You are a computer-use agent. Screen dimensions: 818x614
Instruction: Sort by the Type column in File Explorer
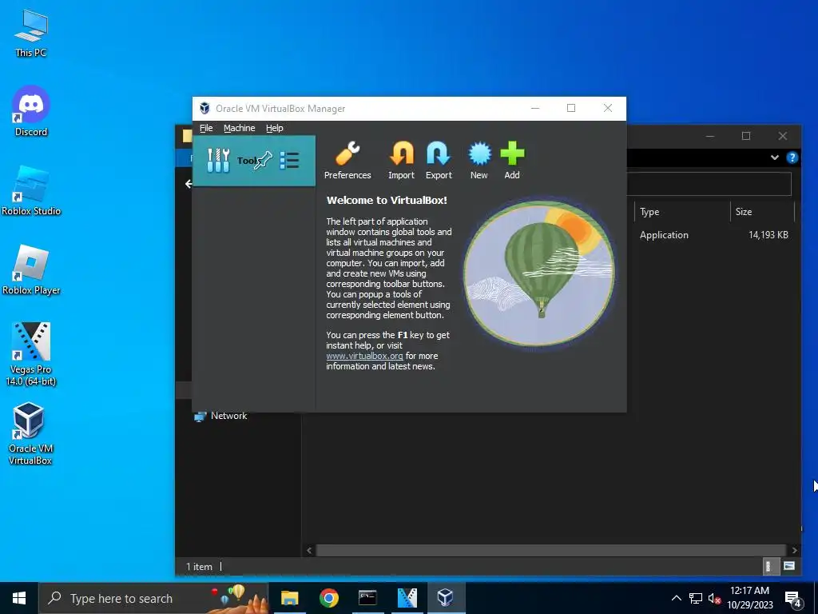[649, 211]
